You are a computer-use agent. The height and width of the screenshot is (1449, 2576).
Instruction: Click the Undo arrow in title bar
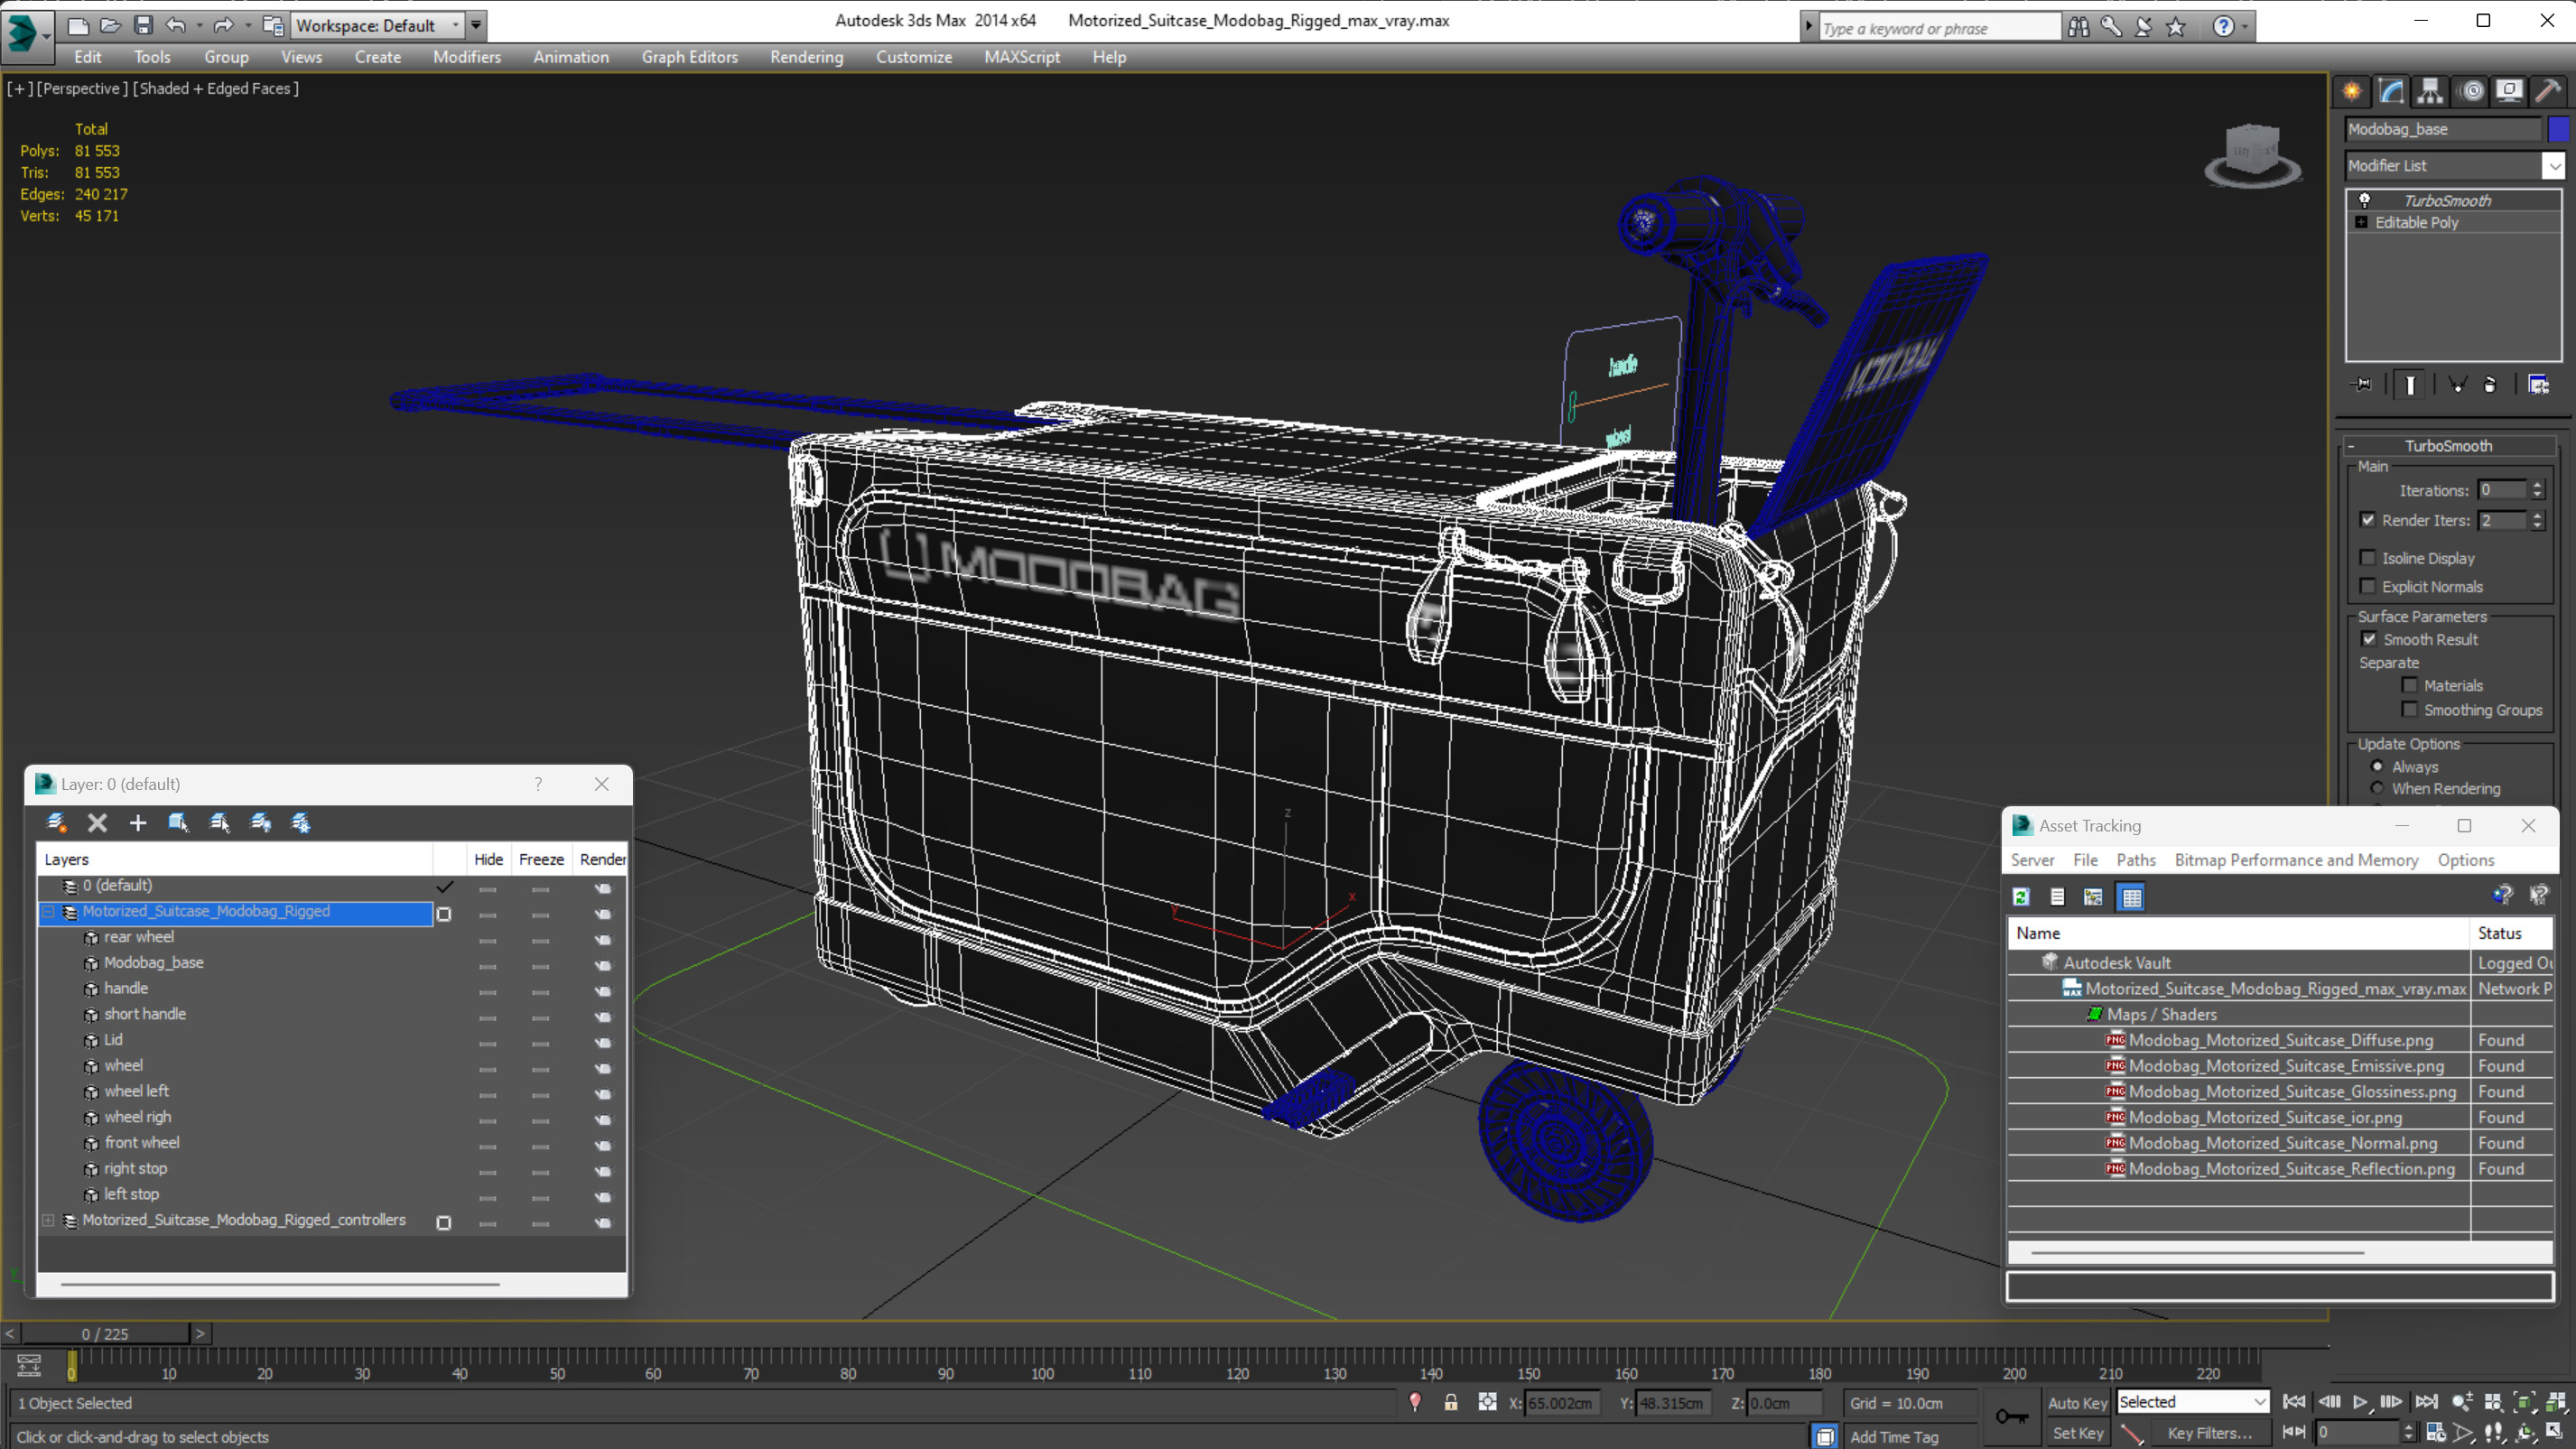[x=176, y=25]
